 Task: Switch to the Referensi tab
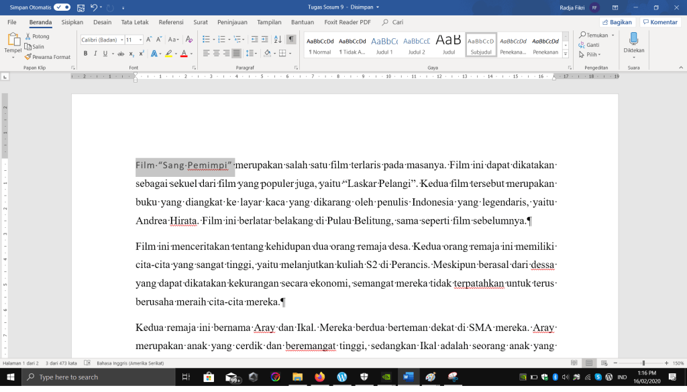(171, 22)
